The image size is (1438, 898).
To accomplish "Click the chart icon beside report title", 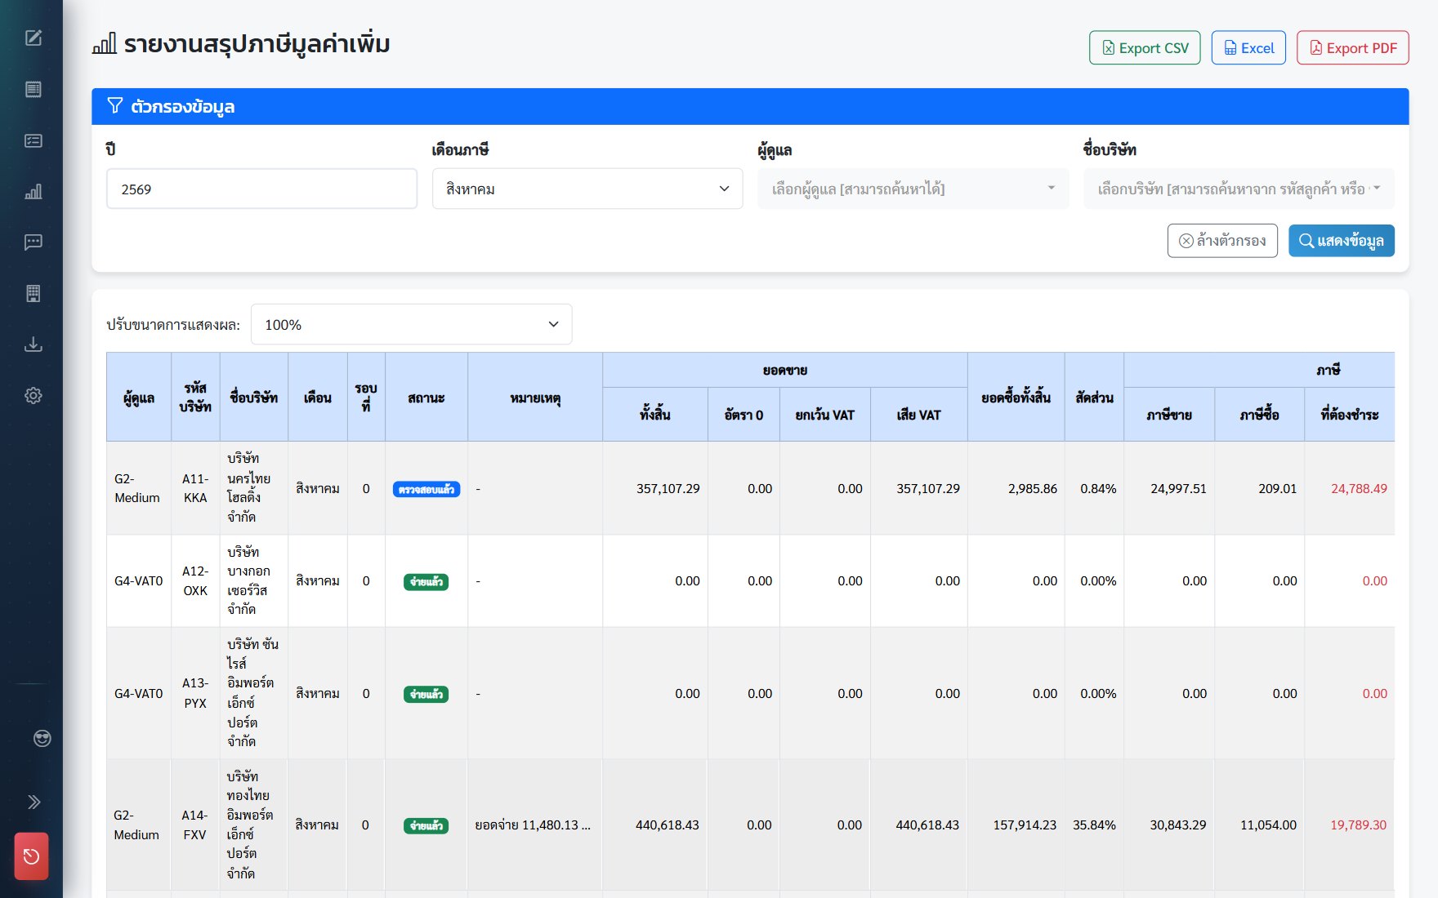I will [x=105, y=43].
